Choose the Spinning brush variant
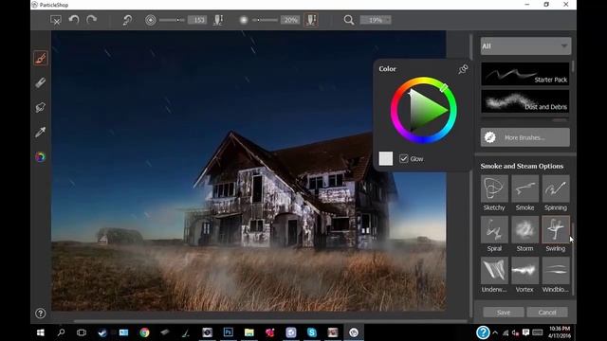The width and height of the screenshot is (607, 341). 556,188
